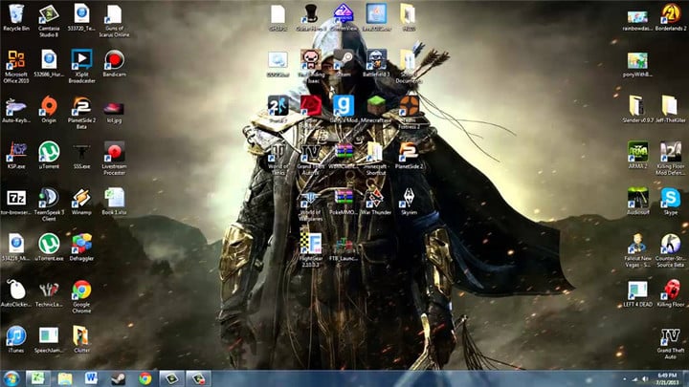The height and width of the screenshot is (387, 689).
Task: Show hidden tray icons arrow
Action: 624,379
